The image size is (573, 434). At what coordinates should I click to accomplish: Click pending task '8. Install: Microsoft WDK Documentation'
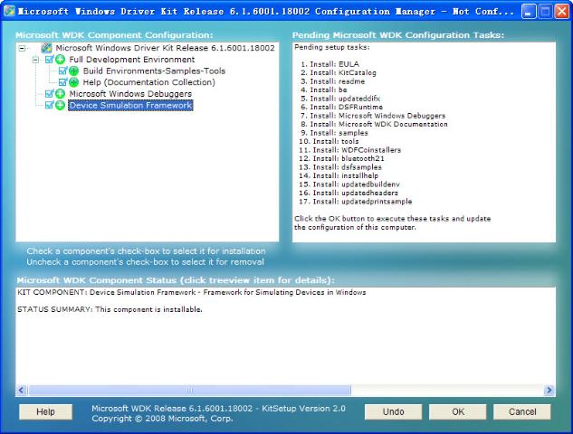tap(374, 124)
